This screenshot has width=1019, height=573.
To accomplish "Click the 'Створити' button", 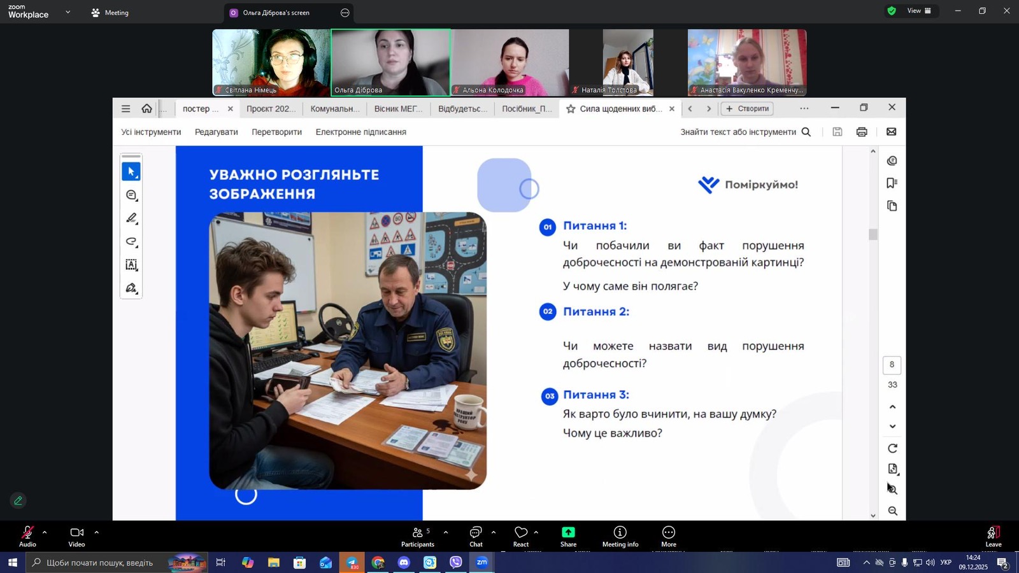I will click(747, 109).
